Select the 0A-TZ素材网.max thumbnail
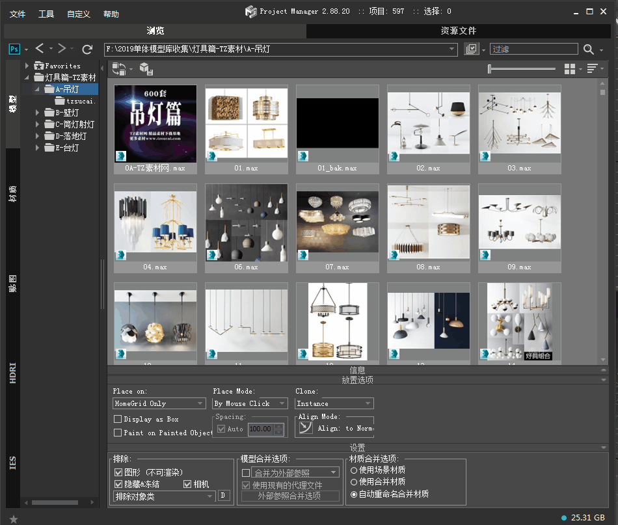 pyautogui.click(x=155, y=129)
